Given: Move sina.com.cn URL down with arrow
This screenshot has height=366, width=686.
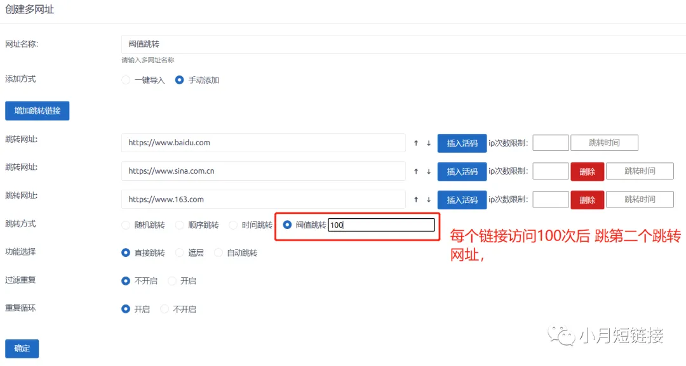Looking at the screenshot, I should pos(429,171).
